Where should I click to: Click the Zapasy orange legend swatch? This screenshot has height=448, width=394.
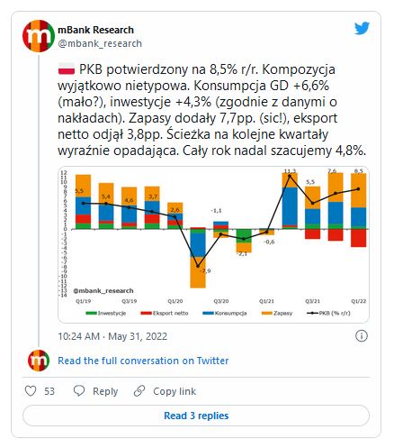[x=266, y=313]
